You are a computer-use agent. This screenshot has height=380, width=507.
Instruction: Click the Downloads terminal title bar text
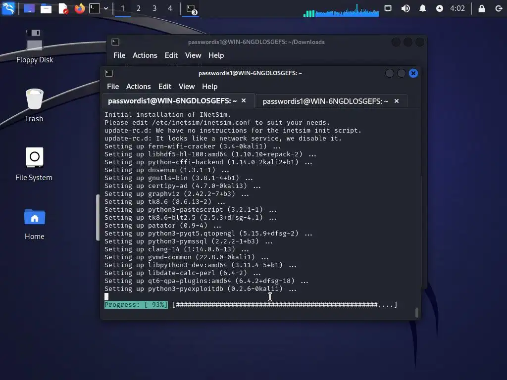pyautogui.click(x=256, y=42)
